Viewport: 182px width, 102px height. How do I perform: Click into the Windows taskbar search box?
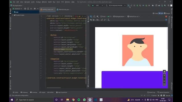pos(34,100)
